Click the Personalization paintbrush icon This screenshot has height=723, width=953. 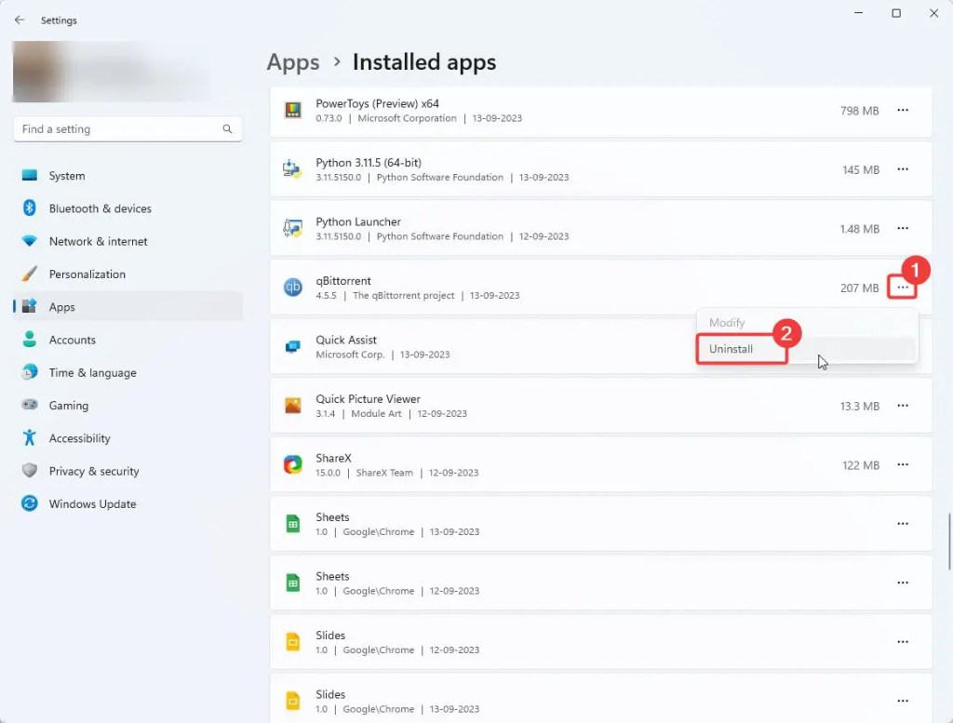(x=29, y=274)
